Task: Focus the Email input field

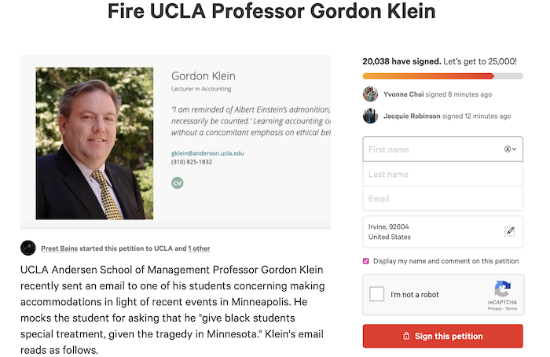Action: coord(442,199)
